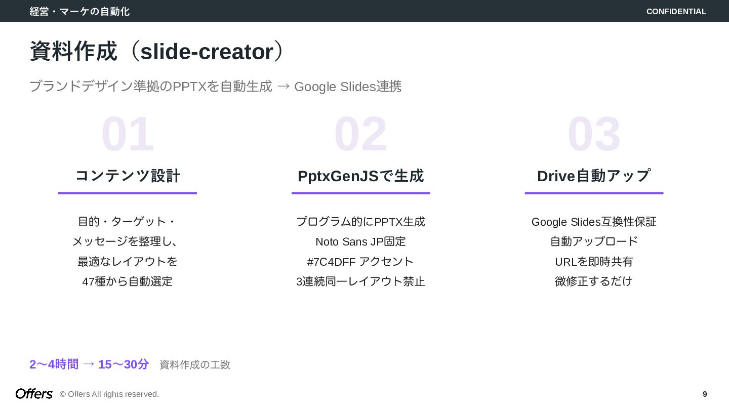Click the line プログラム的にPPTX生成
The width and height of the screenshot is (729, 410).
click(360, 222)
